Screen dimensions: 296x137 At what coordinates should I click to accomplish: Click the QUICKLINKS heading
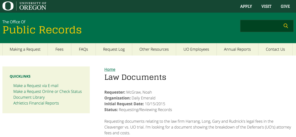20,76
